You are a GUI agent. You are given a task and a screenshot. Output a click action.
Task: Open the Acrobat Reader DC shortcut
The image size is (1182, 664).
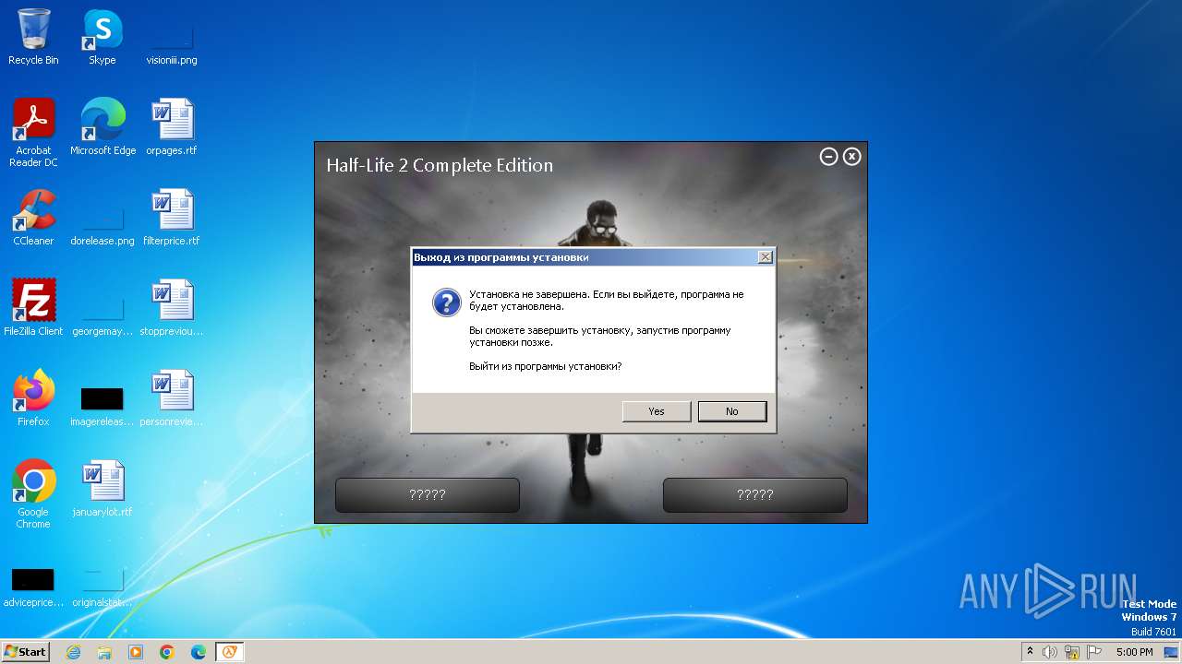pos(33,133)
